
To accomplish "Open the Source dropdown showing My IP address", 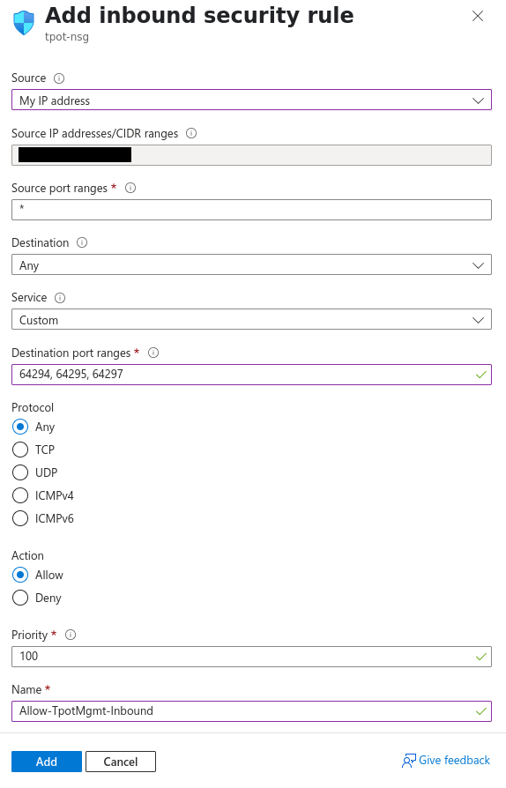I will [x=251, y=100].
